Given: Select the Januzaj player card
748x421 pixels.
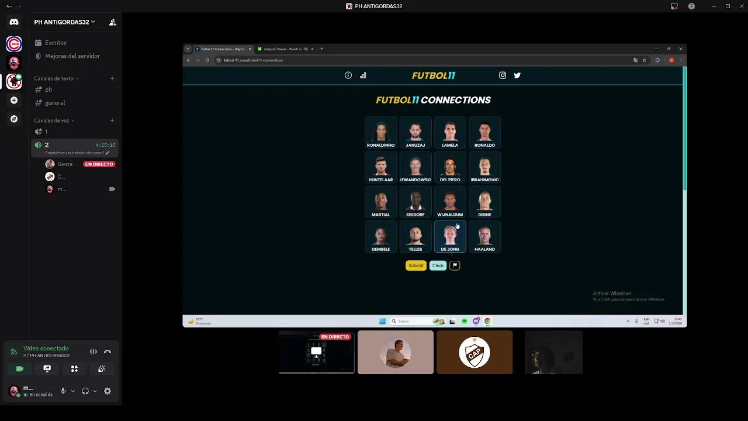Looking at the screenshot, I should point(415,133).
